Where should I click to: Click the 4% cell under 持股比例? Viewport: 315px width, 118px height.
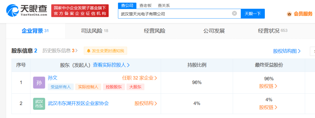click(x=197, y=104)
